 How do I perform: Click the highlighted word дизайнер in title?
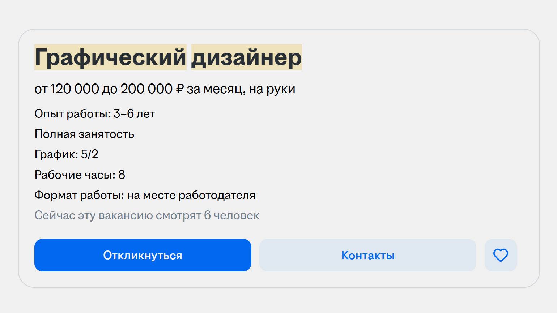tap(246, 57)
